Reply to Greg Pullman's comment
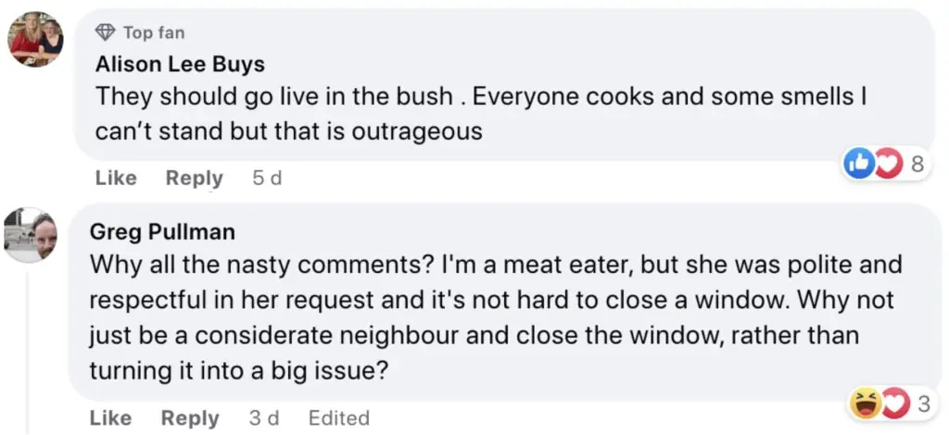Viewport: 949px width, 435px height. pyautogui.click(x=189, y=418)
